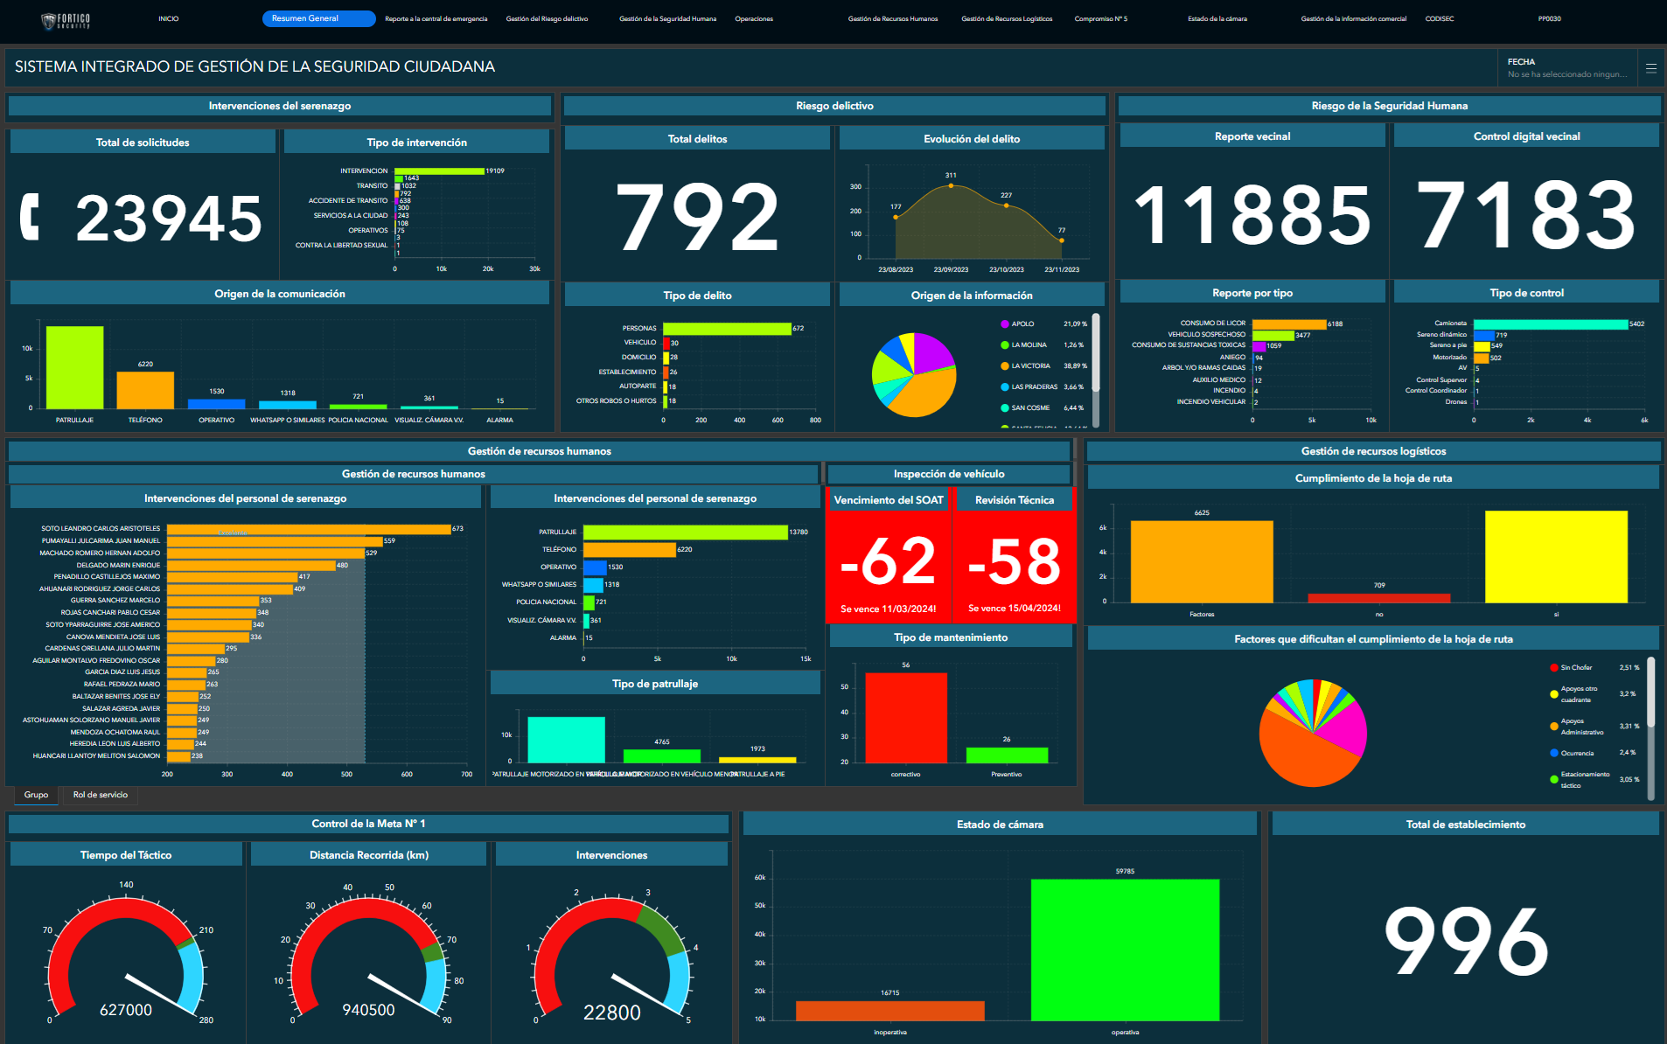Screen dimensions: 1667x1044
Task: Open the Operaciones menu
Action: pyautogui.click(x=753, y=19)
